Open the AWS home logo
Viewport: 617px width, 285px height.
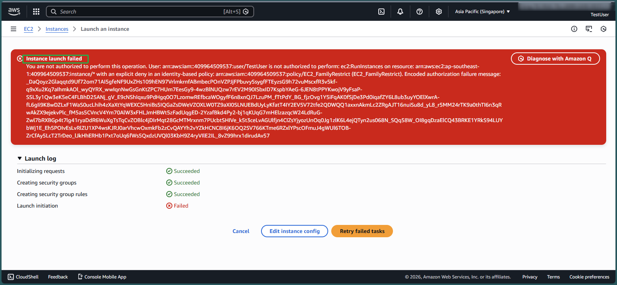[14, 12]
